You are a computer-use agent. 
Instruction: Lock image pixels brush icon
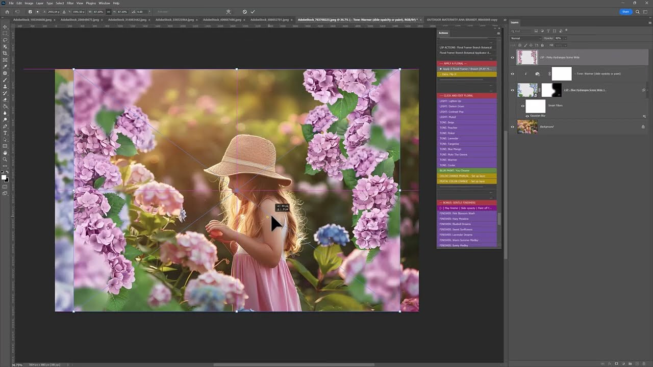[526, 45]
